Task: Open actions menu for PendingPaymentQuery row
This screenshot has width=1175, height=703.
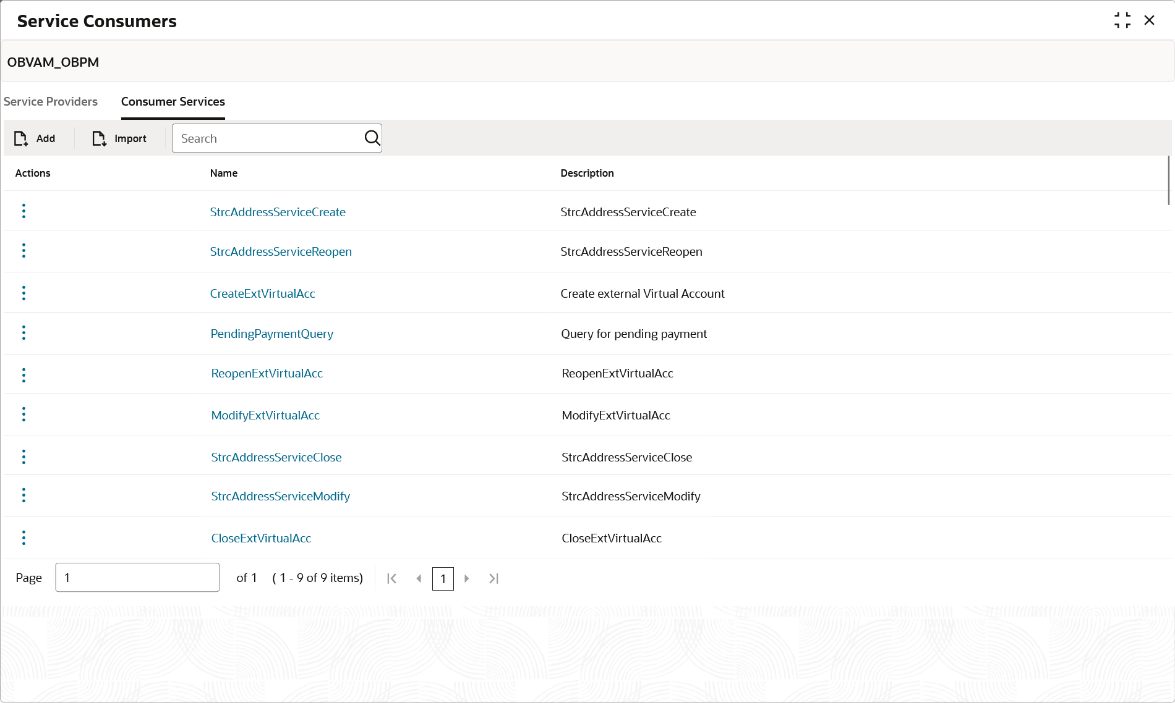Action: coord(23,333)
